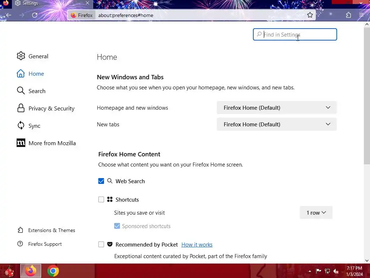The height and width of the screenshot is (278, 370).
Task: Reload the current page
Action: tap(35, 15)
